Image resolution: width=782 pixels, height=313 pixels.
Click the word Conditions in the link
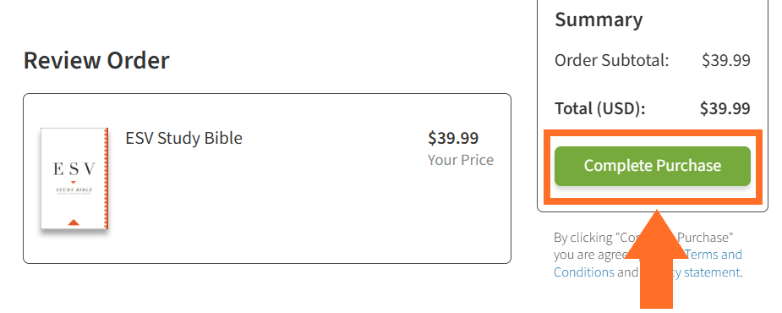[x=584, y=272]
